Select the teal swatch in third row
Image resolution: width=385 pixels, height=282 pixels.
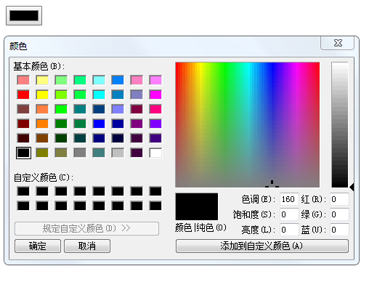pyautogui.click(x=80, y=109)
